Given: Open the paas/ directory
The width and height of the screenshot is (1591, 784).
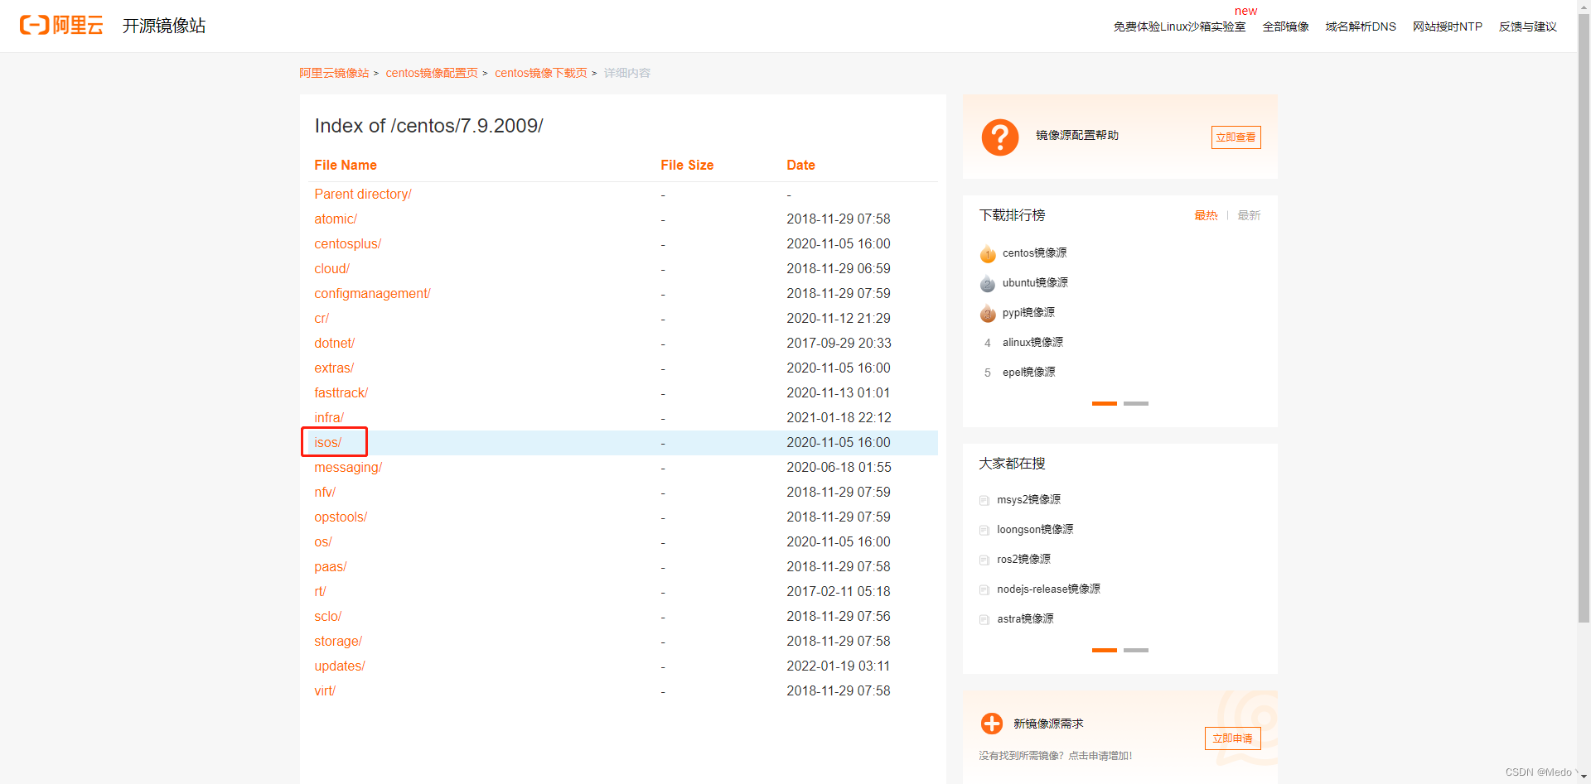Looking at the screenshot, I should click(330, 566).
